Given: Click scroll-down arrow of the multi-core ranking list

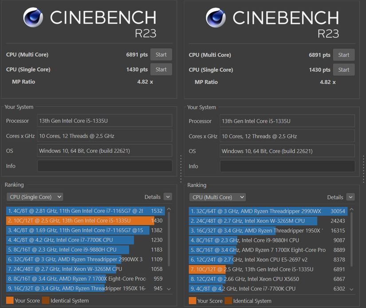Looking at the screenshot, I should tap(352, 289).
